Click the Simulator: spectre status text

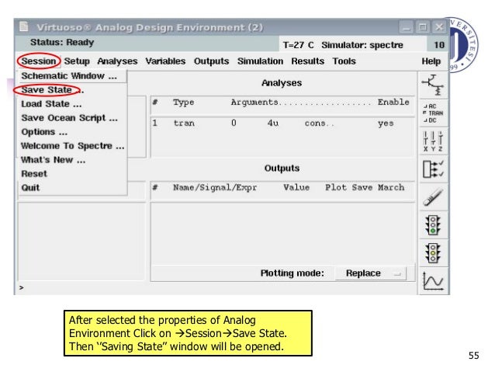click(x=362, y=45)
